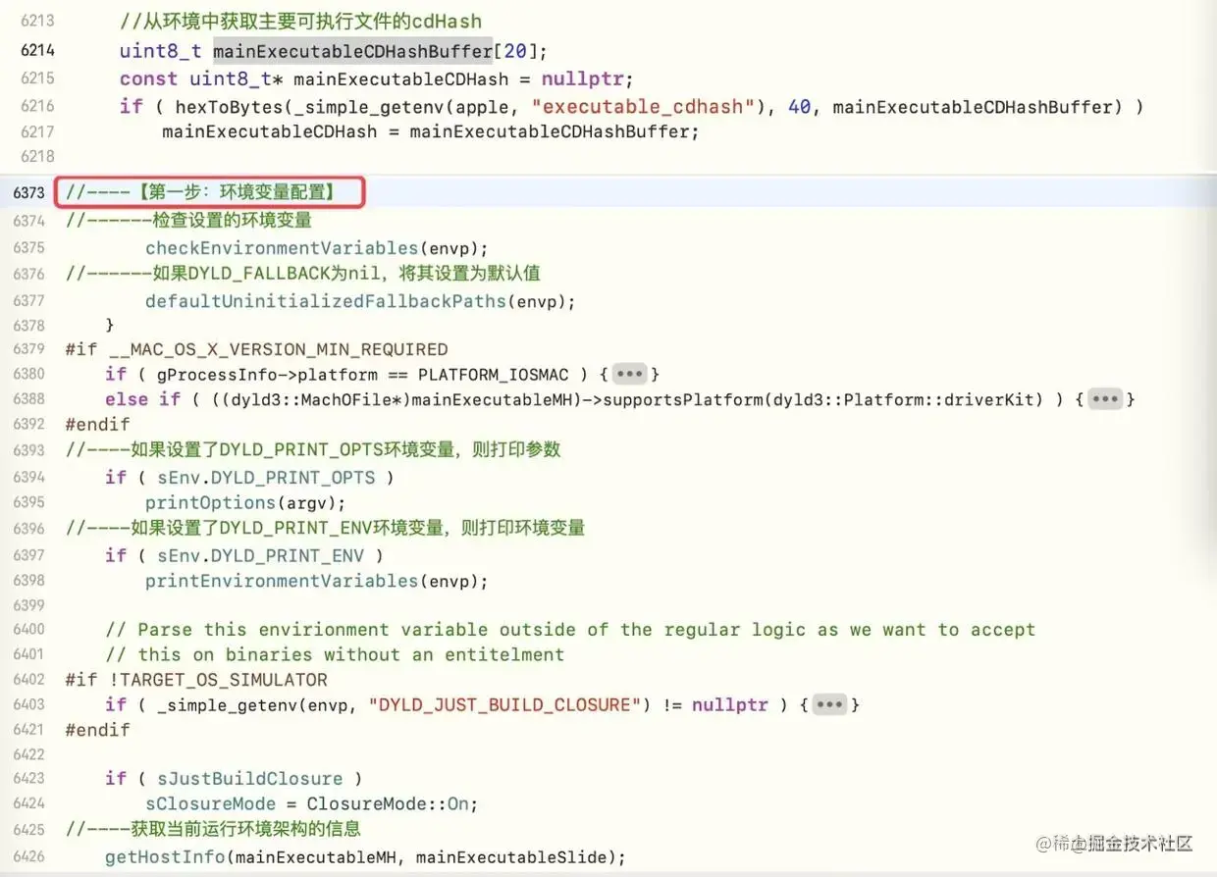Click checkEnvironmentVariables function call

coord(316,248)
